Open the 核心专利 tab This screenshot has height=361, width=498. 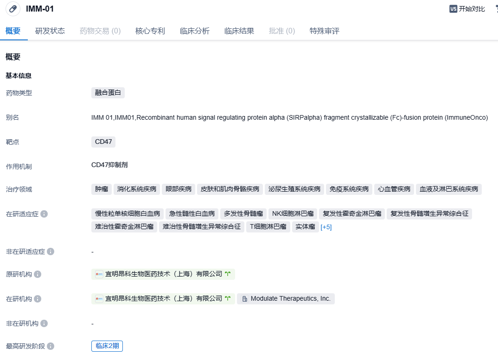(150, 31)
